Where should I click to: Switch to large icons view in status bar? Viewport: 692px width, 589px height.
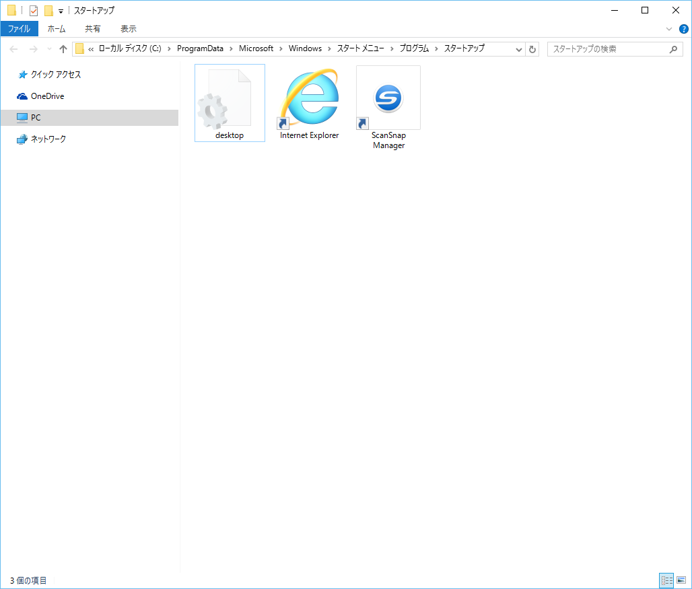682,580
